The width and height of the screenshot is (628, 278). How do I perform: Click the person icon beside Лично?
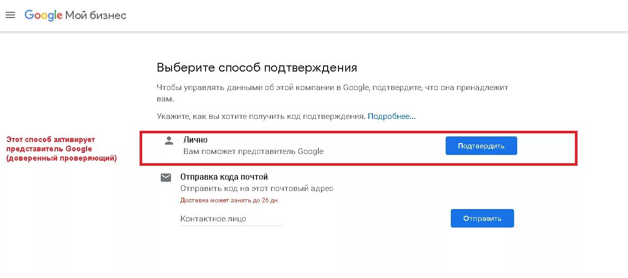click(x=168, y=141)
